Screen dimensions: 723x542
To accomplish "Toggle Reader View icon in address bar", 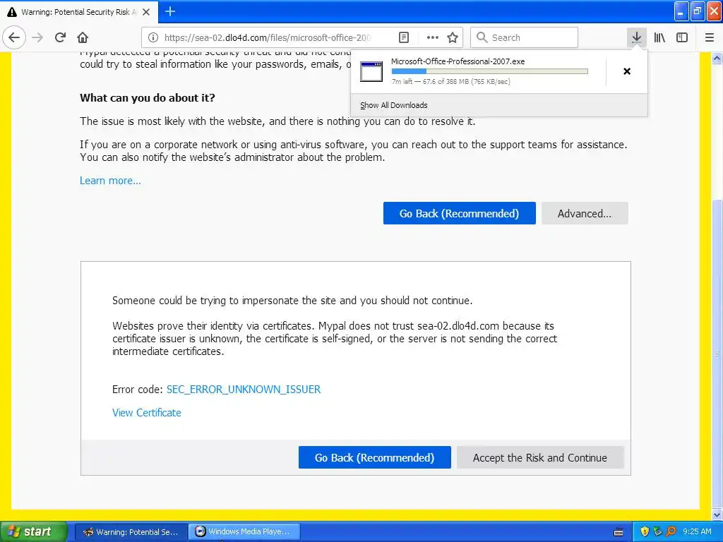I will click(x=404, y=37).
